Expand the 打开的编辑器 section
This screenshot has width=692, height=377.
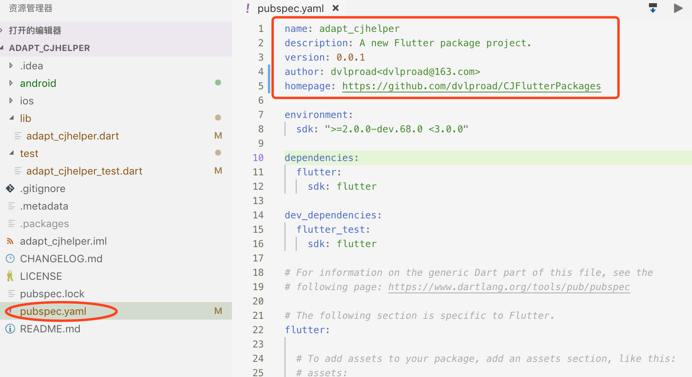(2, 30)
